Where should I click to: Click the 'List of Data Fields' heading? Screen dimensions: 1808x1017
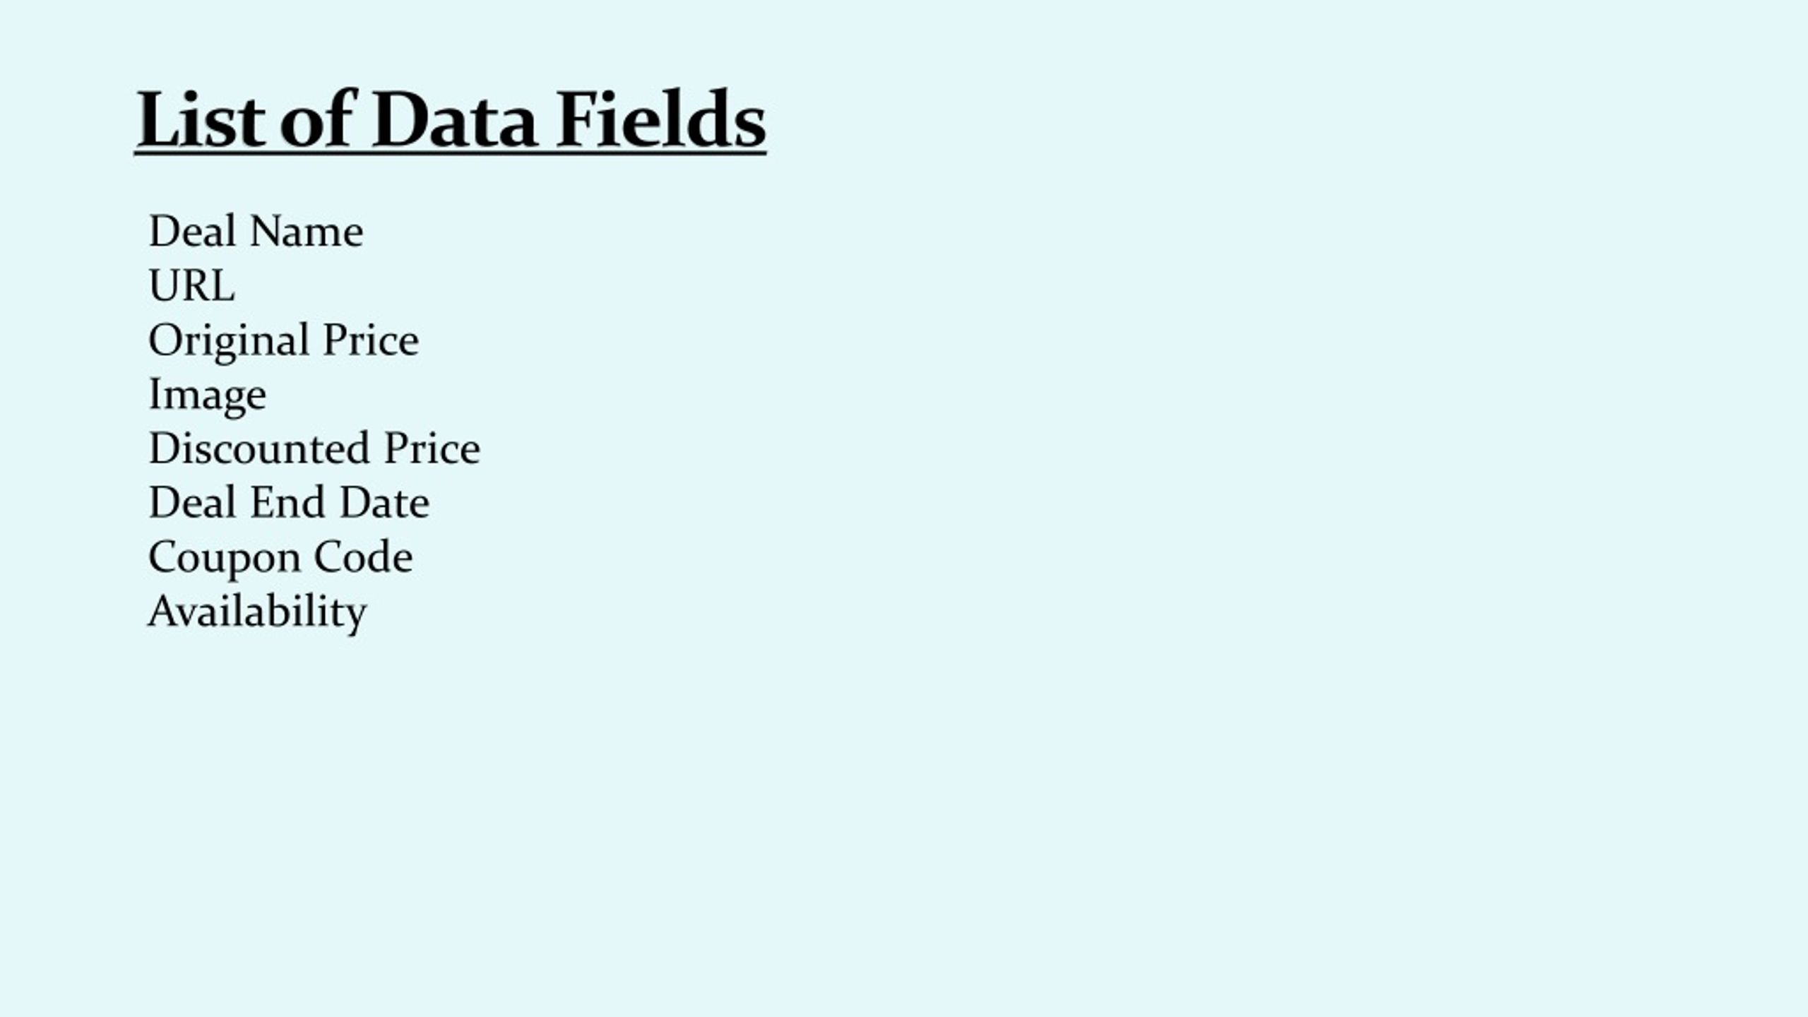click(451, 119)
